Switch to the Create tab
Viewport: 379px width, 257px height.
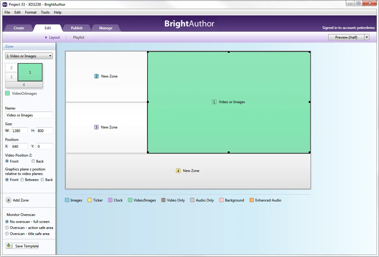[19, 28]
